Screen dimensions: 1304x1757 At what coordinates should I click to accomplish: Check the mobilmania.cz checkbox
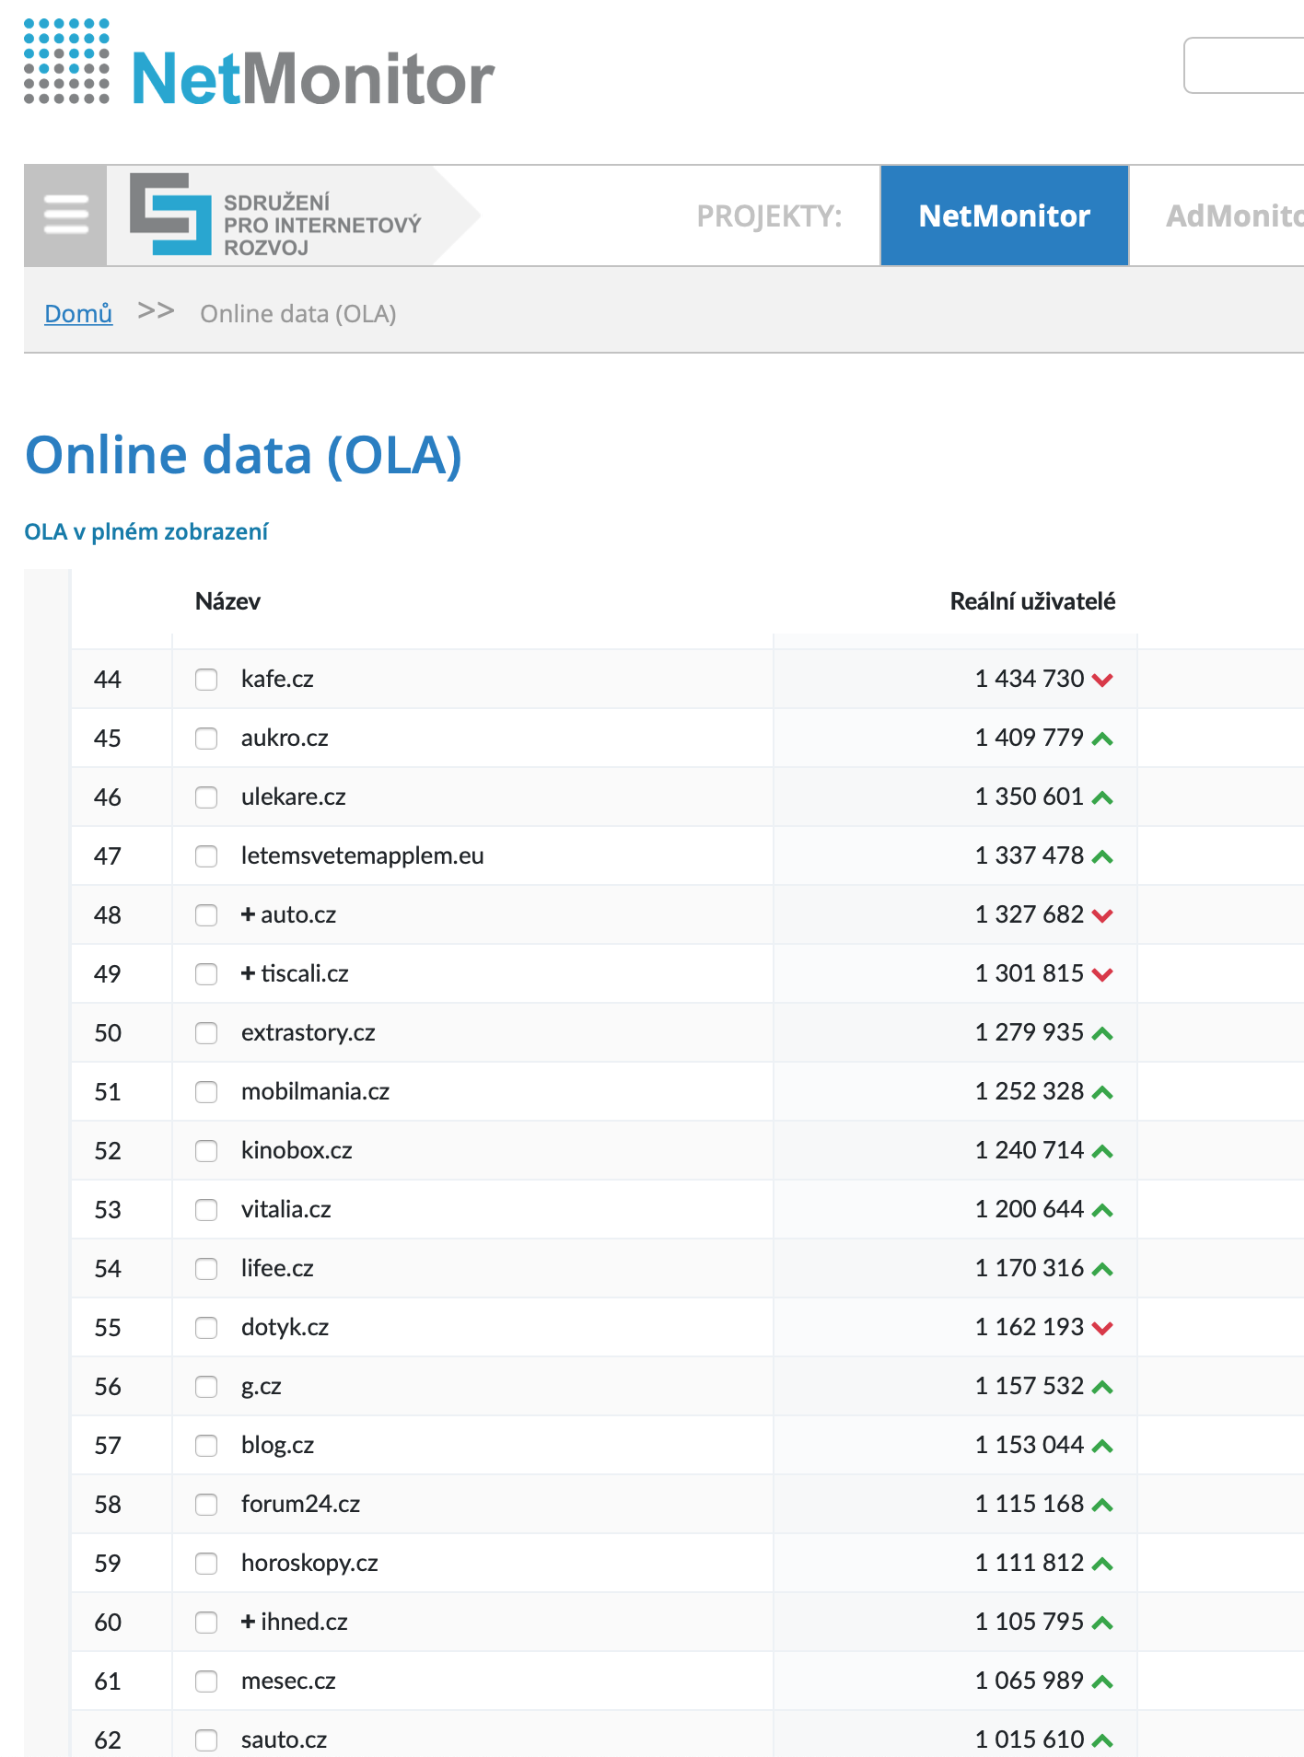[206, 1092]
